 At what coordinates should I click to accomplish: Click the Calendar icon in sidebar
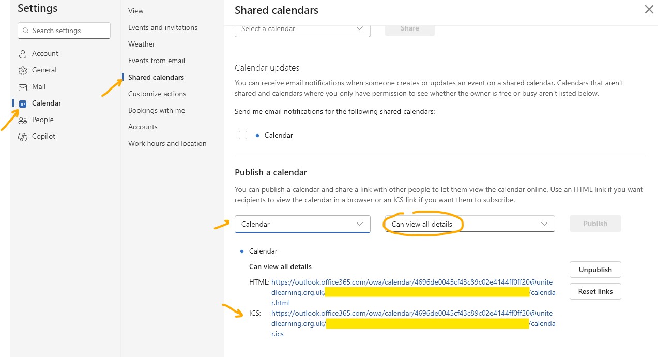(x=23, y=103)
